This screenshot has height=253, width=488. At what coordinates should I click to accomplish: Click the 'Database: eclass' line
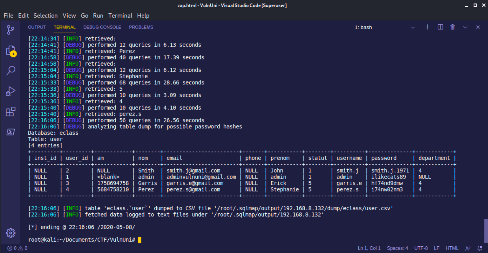(53, 133)
